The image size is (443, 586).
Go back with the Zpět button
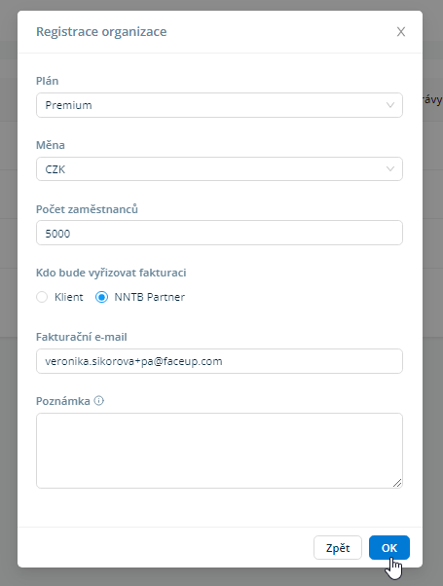coord(338,548)
